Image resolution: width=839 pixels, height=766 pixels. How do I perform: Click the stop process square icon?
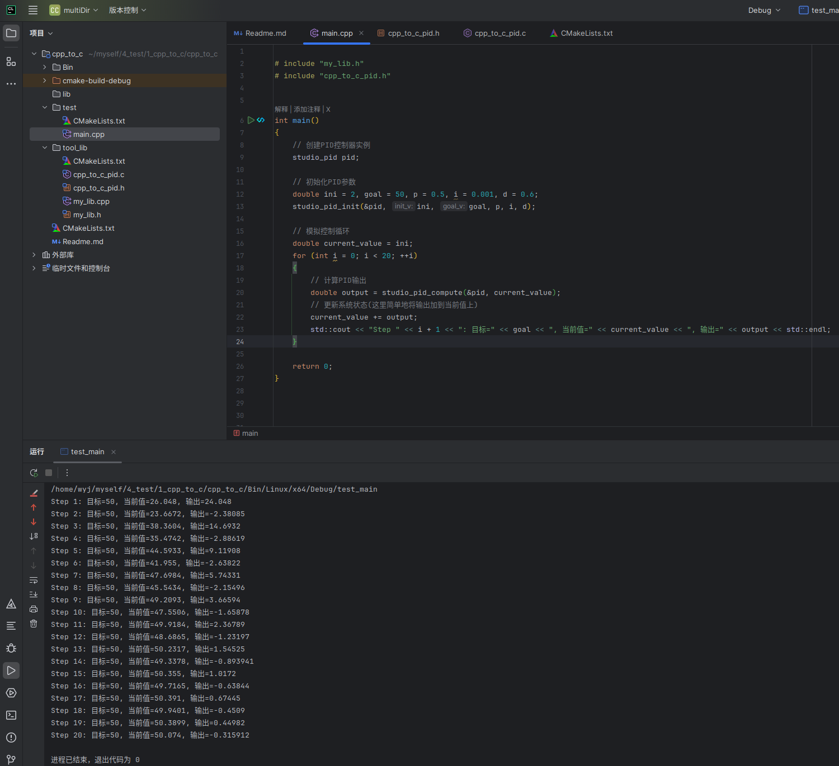tap(49, 473)
